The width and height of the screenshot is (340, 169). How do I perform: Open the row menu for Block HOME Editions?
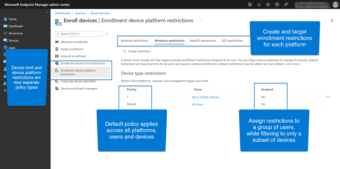click(x=328, y=97)
